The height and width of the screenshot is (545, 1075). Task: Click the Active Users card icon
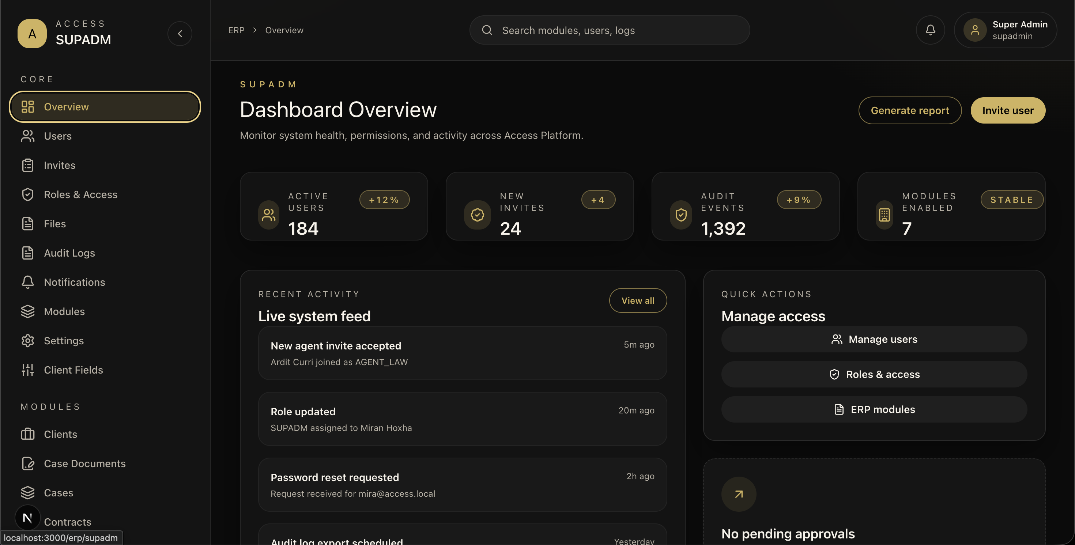[269, 215]
